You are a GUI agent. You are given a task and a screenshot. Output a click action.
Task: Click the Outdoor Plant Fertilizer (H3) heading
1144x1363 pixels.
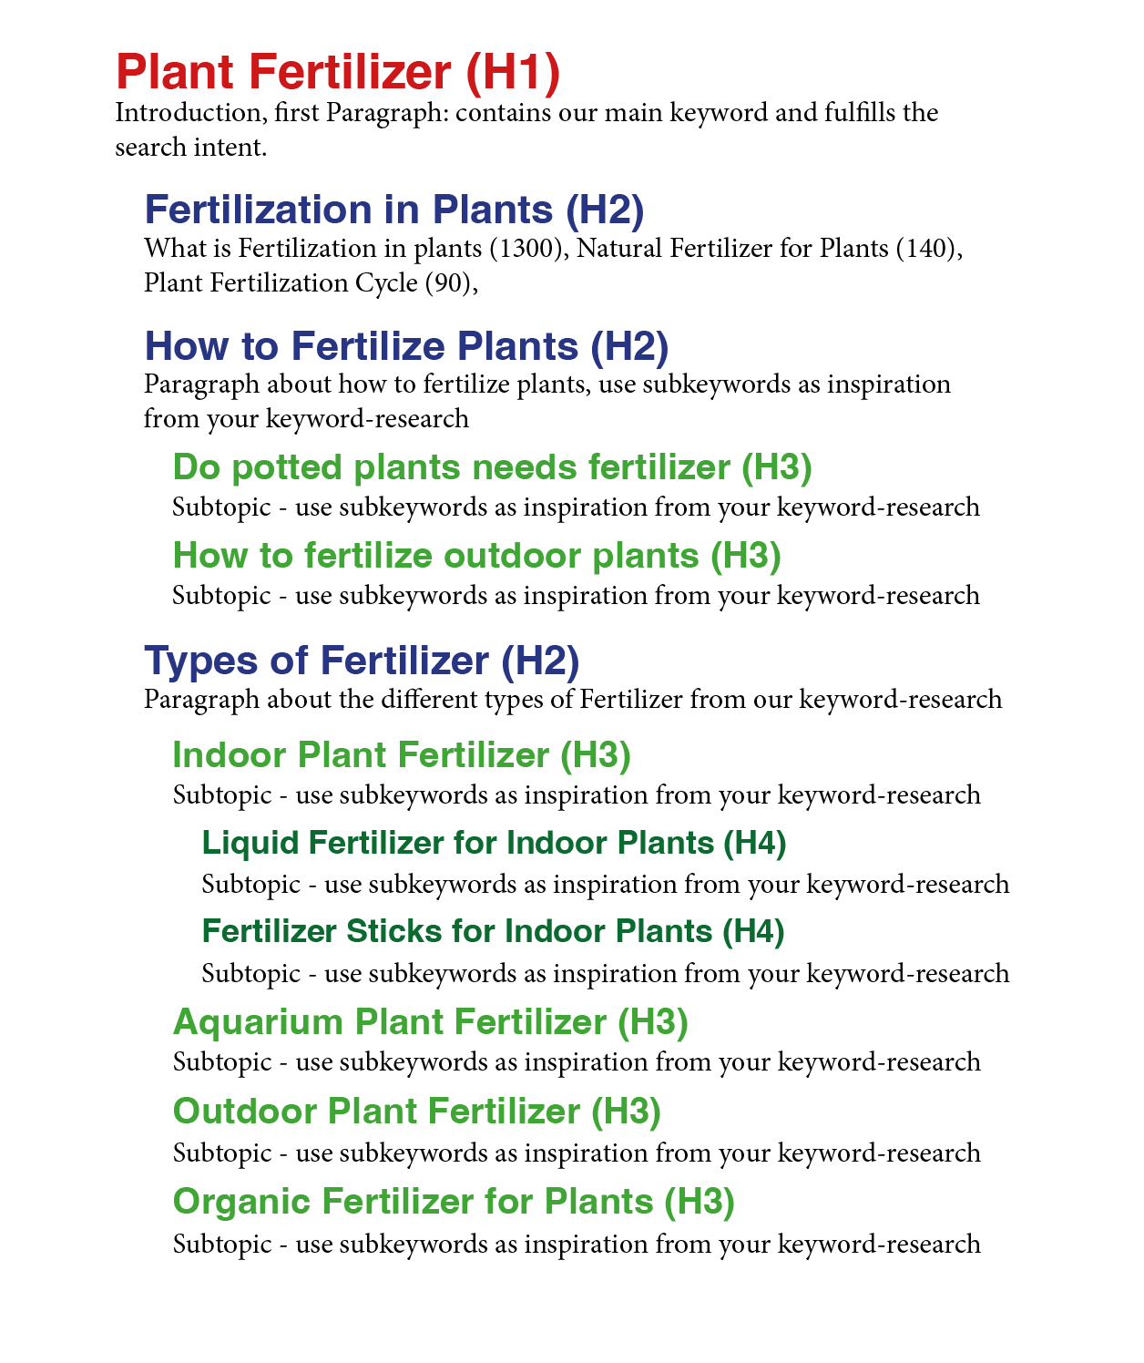[x=416, y=1112]
